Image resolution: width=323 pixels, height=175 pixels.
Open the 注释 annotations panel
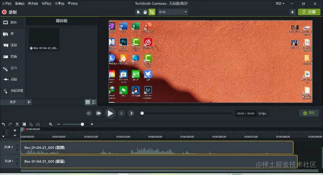coord(12,45)
